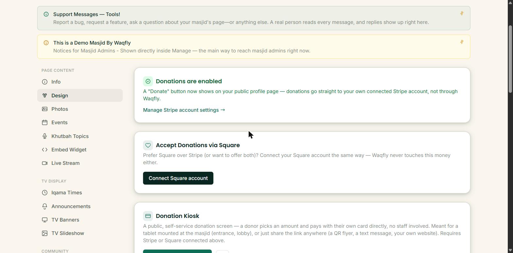Click the Announcements bell icon
This screenshot has height=253, width=513.
45,206
